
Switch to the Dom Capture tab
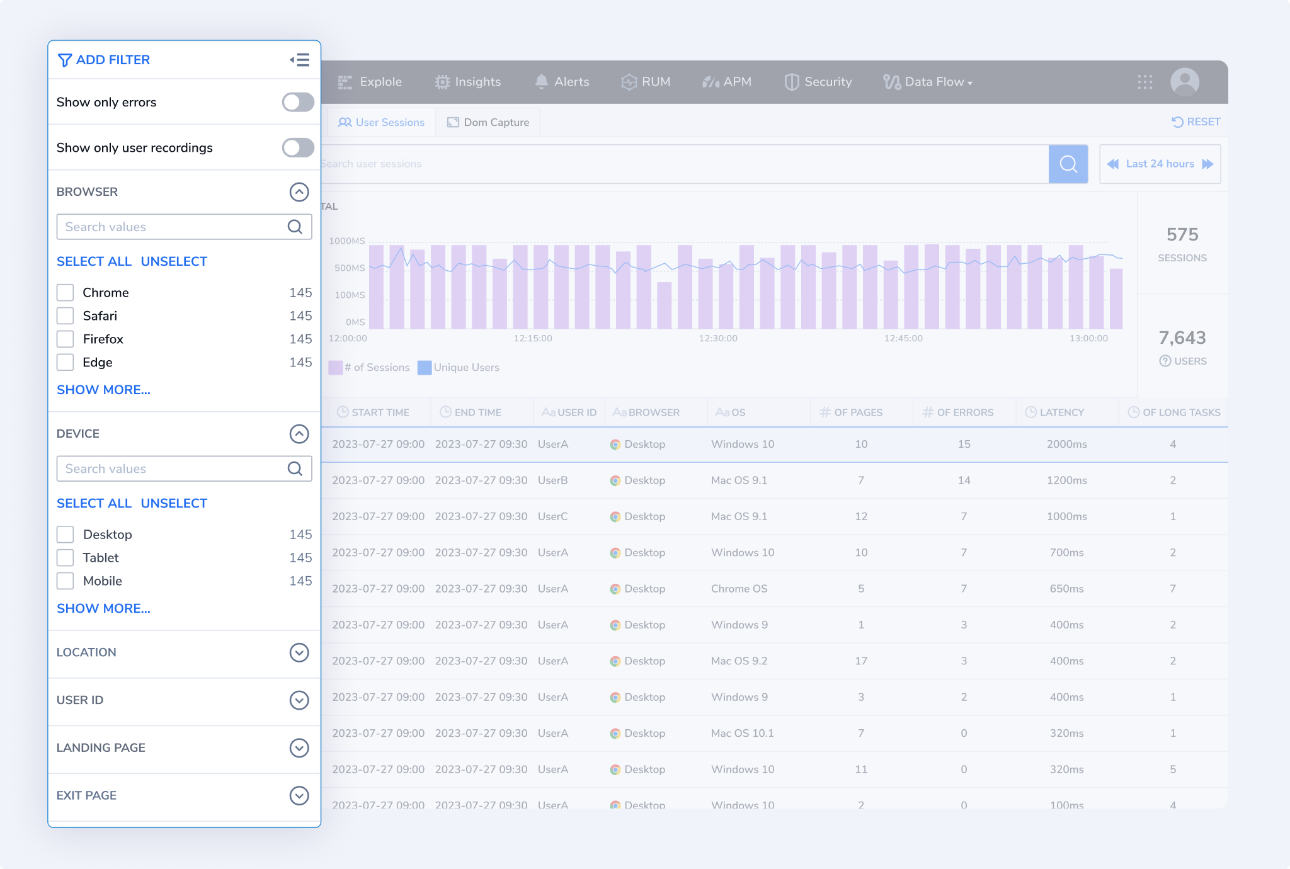488,122
